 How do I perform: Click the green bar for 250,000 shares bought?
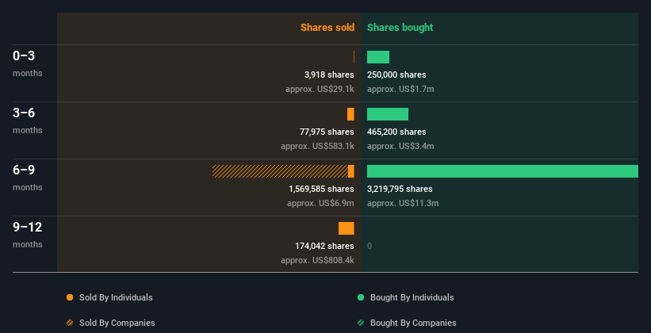pos(378,57)
